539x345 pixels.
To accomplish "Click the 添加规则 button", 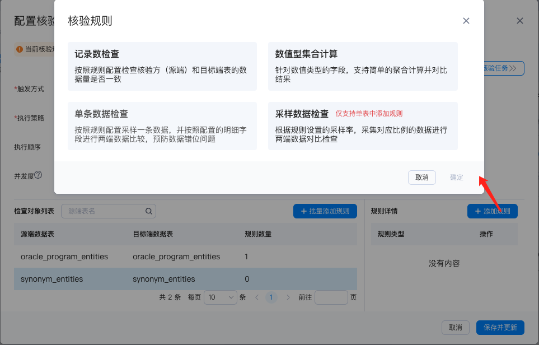I will pos(492,211).
